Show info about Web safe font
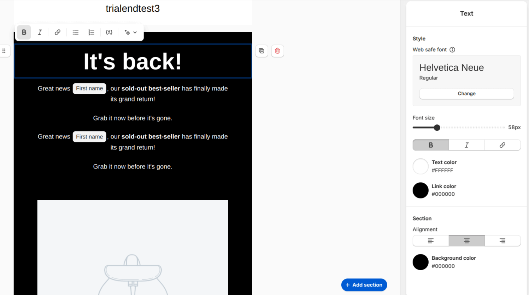529x295 pixels. tap(452, 50)
